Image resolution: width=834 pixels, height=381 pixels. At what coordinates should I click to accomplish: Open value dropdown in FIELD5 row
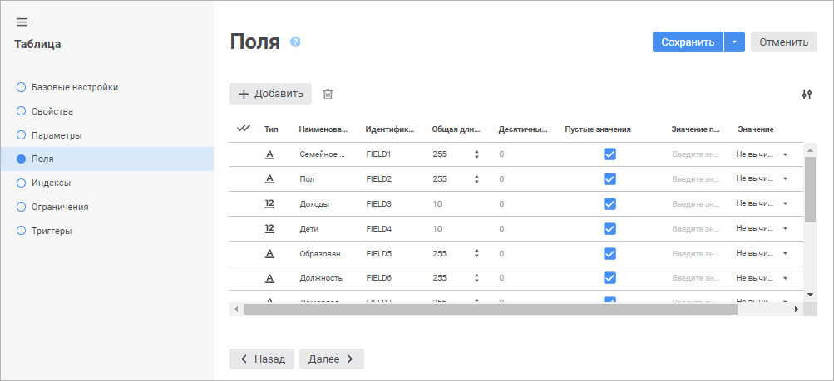pyautogui.click(x=785, y=253)
